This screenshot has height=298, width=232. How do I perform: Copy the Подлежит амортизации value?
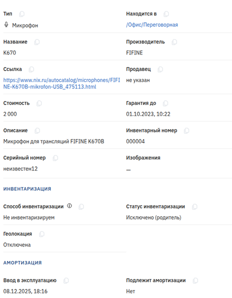[195, 281]
